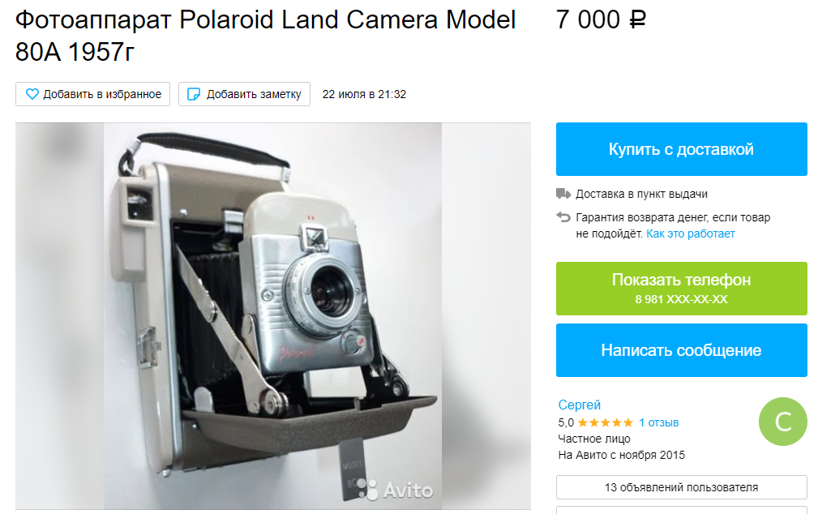Click the note icon in Добавить заметку
The width and height of the screenshot is (818, 514).
(x=194, y=94)
